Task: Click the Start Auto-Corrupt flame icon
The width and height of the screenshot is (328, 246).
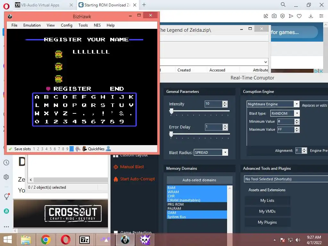Action: tap(116, 179)
